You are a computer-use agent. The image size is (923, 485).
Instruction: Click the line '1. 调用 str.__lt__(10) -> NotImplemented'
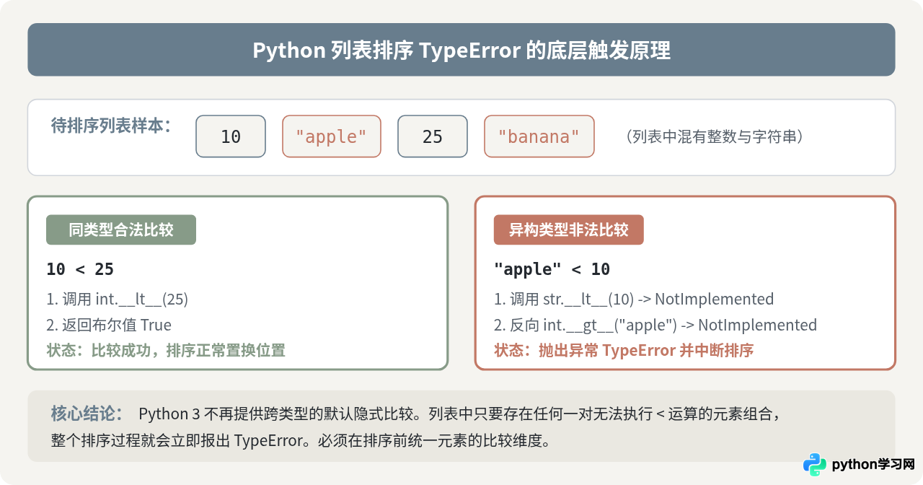coord(634,300)
